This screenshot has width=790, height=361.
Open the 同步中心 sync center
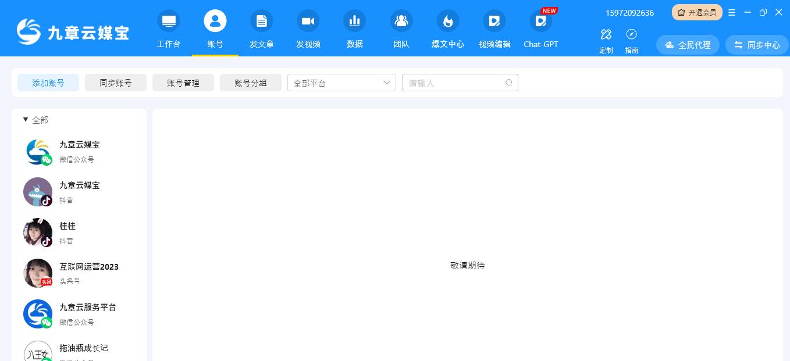(x=757, y=45)
